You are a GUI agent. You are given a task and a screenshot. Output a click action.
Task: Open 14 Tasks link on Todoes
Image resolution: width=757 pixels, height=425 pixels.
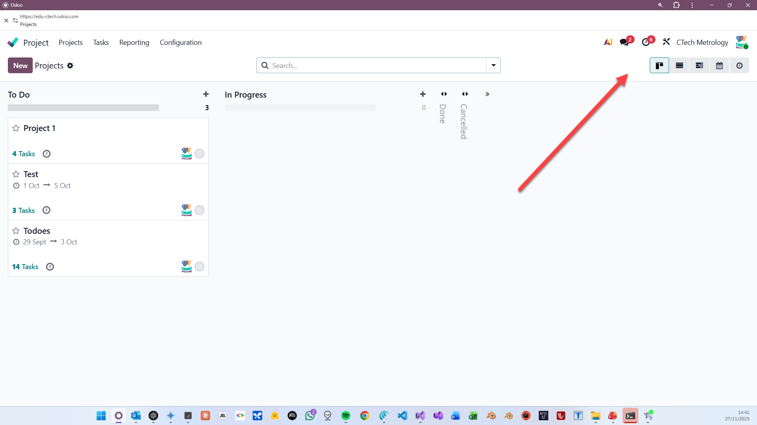(25, 267)
